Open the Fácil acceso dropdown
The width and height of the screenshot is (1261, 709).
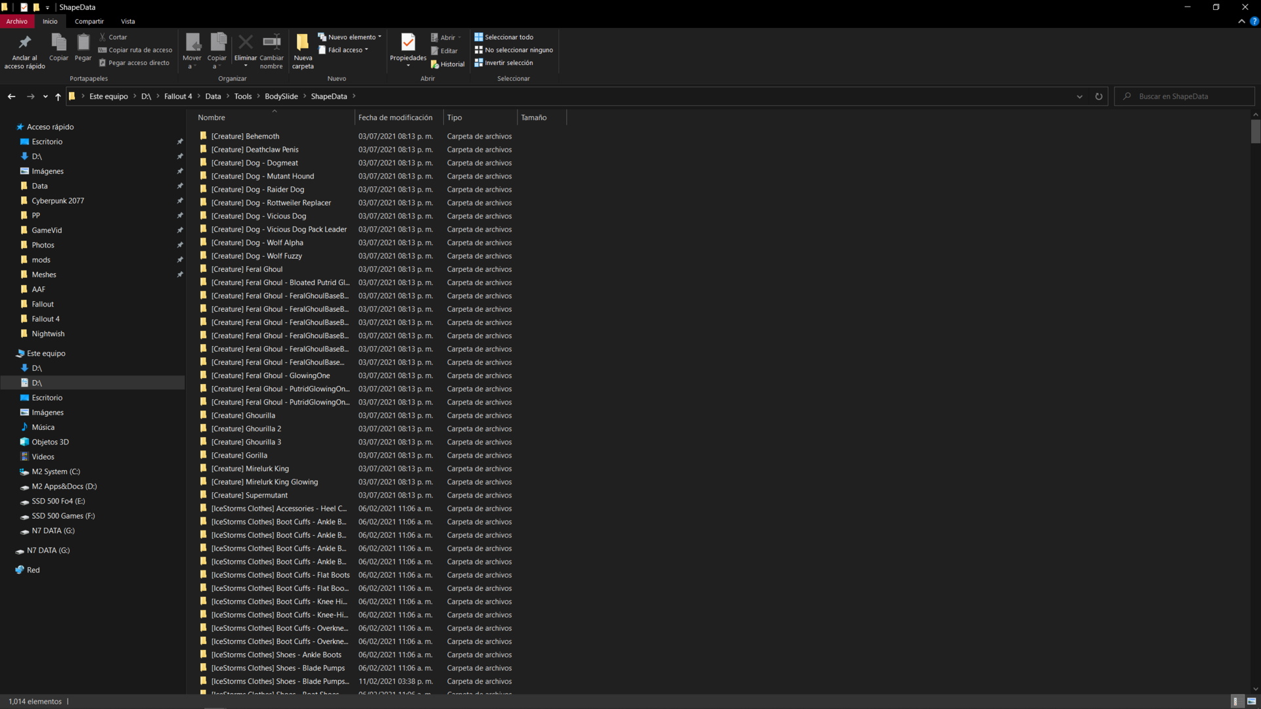(343, 50)
